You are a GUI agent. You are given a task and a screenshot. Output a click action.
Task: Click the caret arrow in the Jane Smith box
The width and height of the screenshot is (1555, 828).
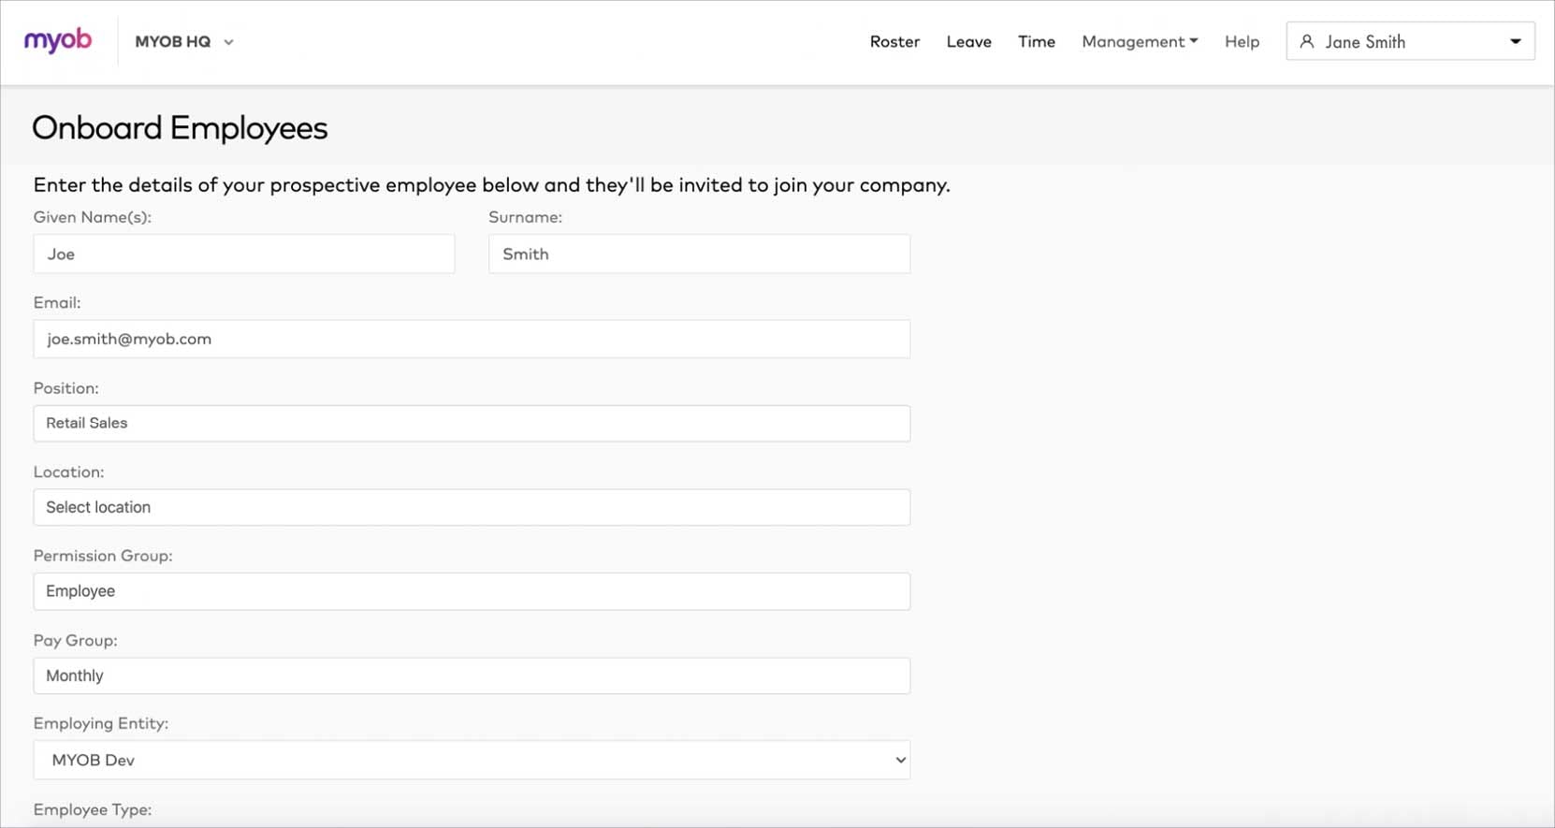click(1516, 41)
